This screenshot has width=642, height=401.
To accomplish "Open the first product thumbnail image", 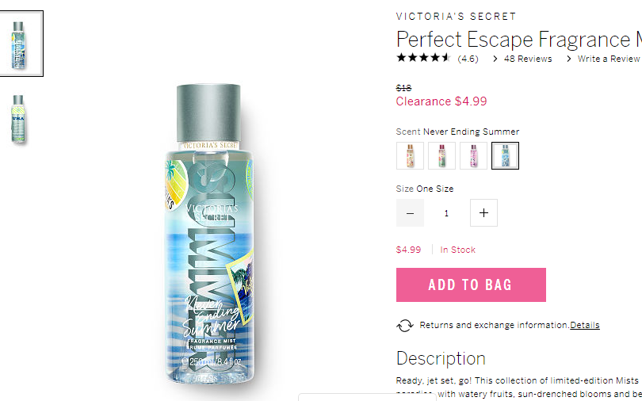I will (x=18, y=44).
